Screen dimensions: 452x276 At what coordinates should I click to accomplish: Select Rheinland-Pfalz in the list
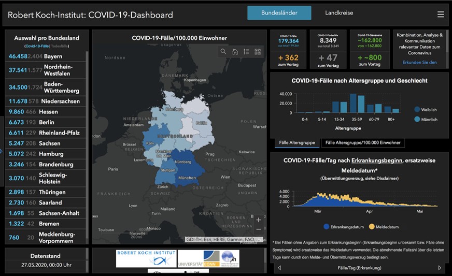coord(46,133)
